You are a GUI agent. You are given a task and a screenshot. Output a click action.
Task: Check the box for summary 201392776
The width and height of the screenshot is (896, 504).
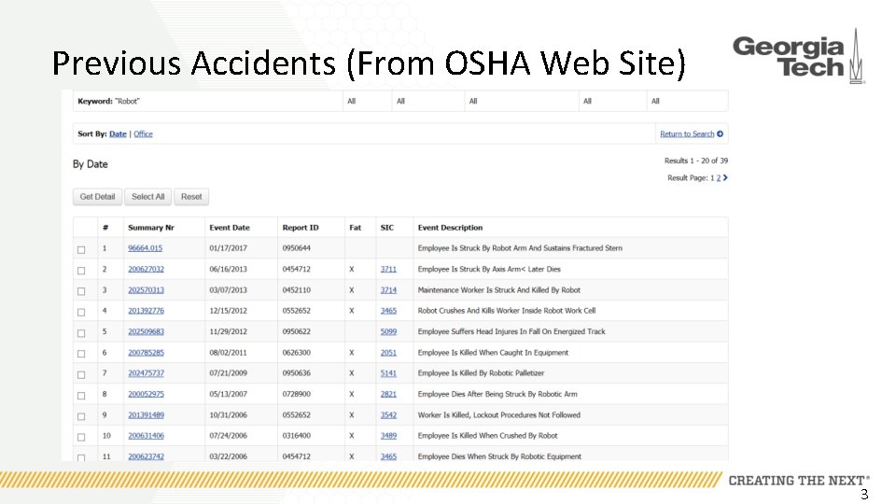click(x=81, y=312)
